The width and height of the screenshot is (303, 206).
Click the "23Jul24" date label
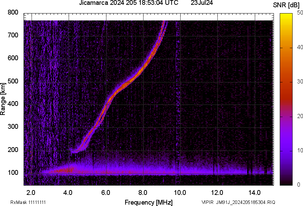[202, 3]
